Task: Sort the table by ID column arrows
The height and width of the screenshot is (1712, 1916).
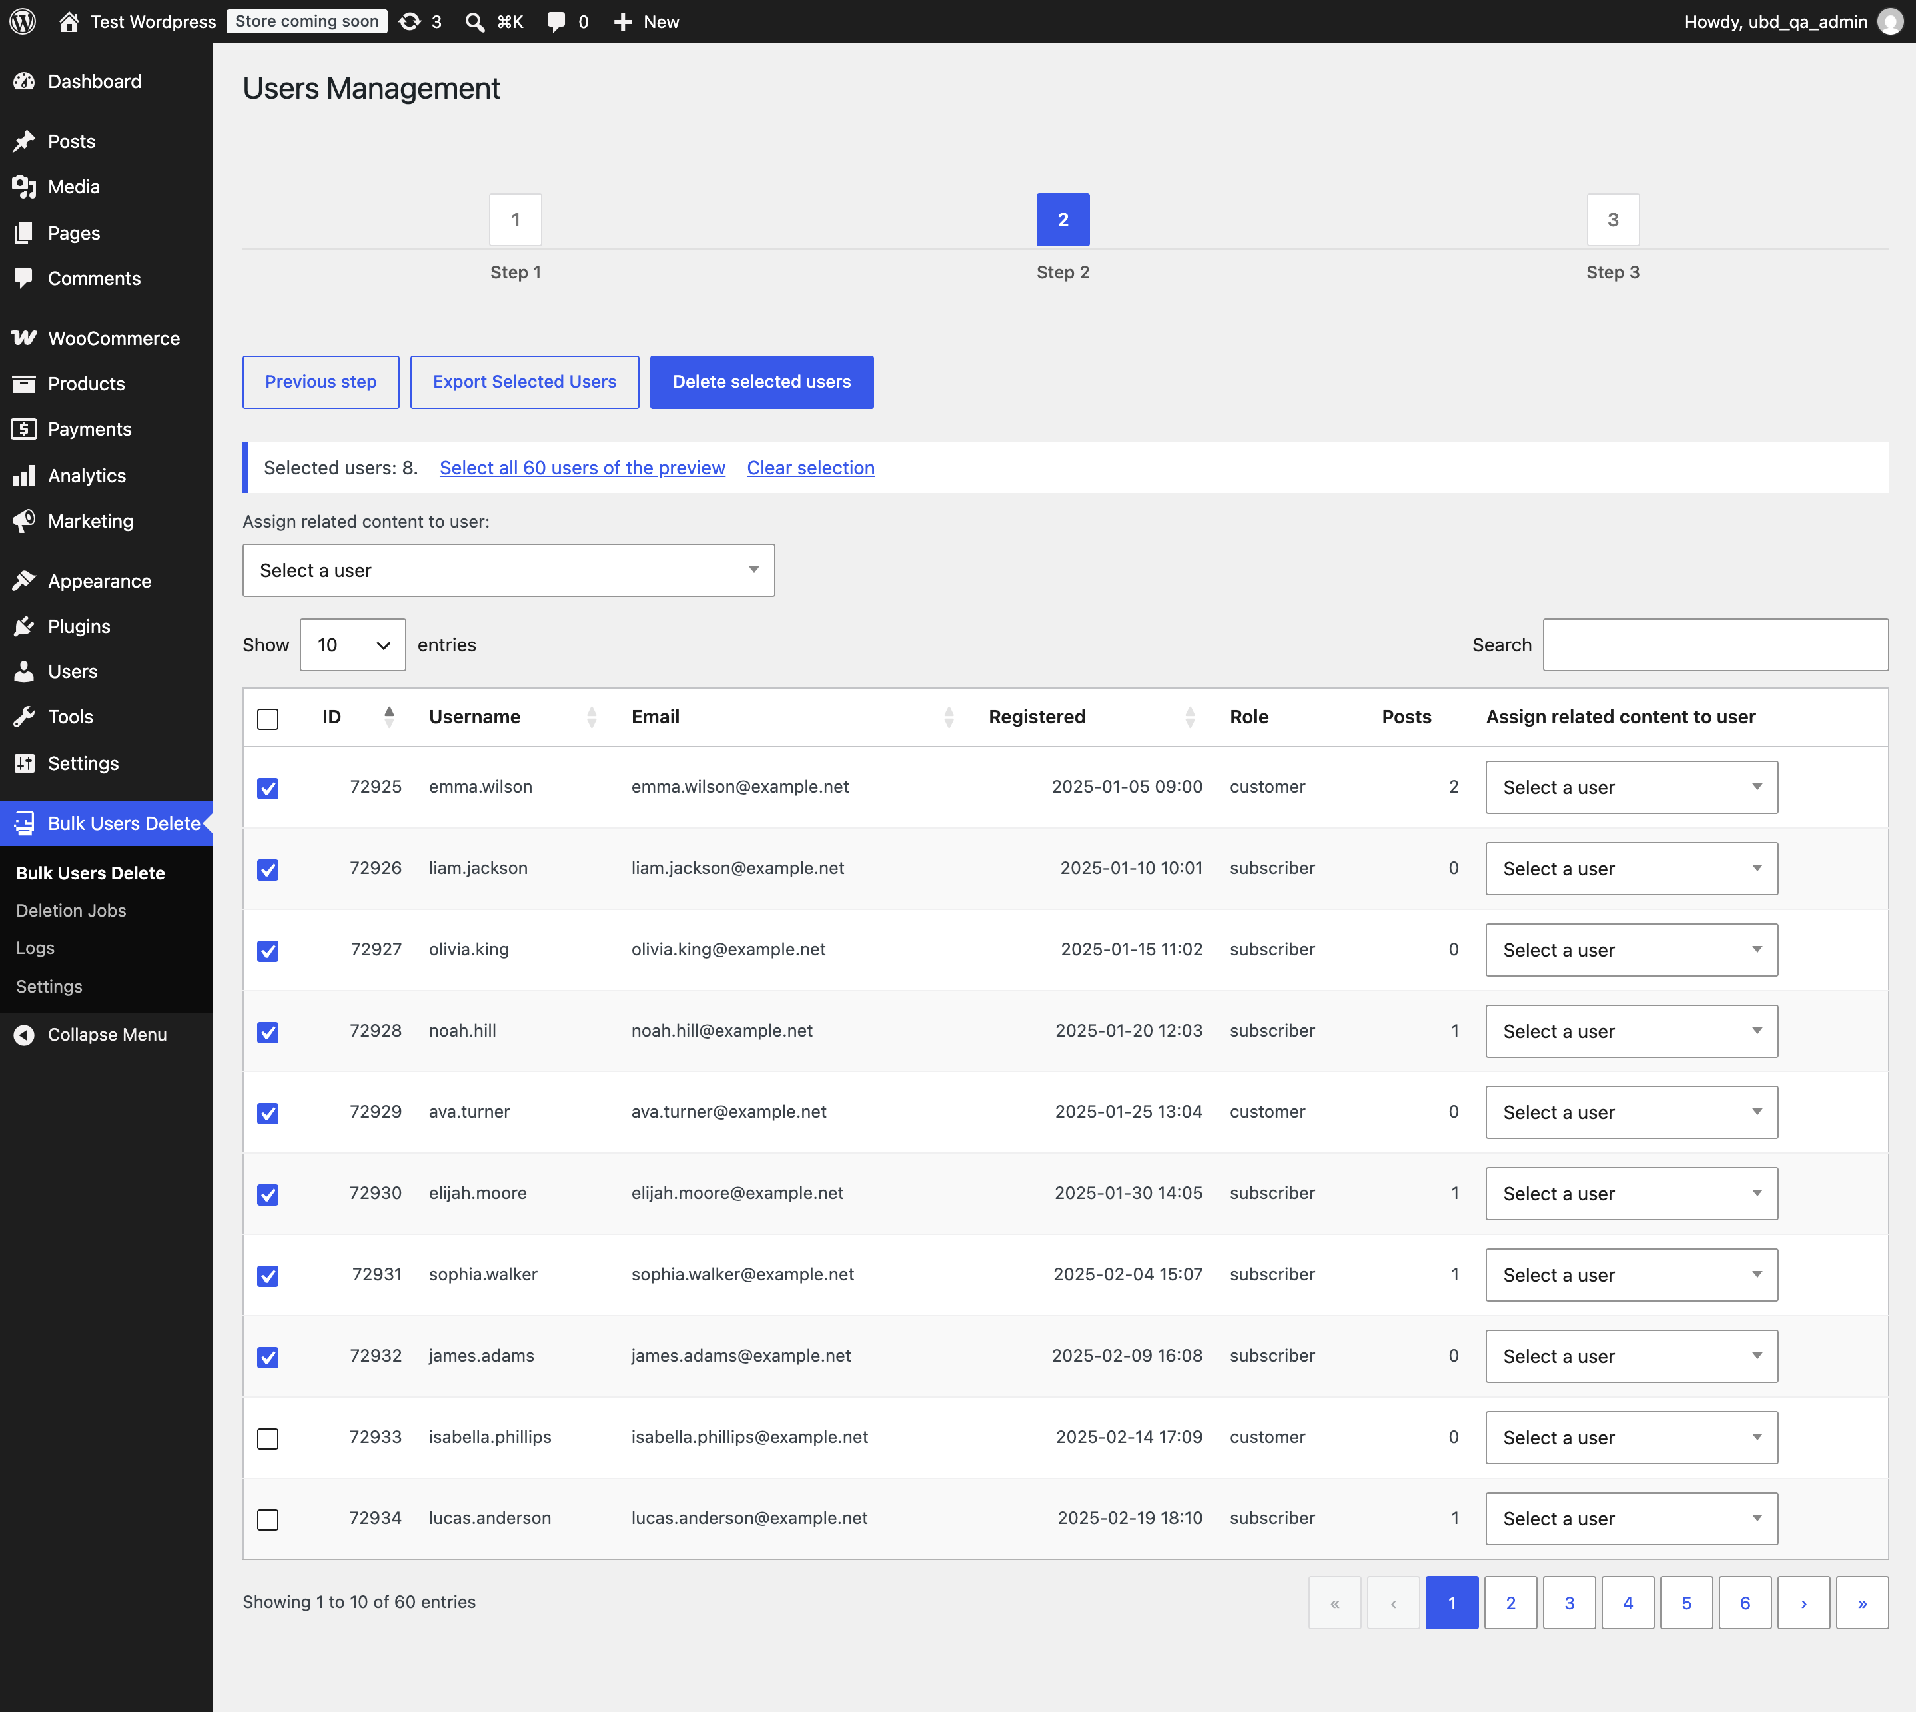Action: 390,717
